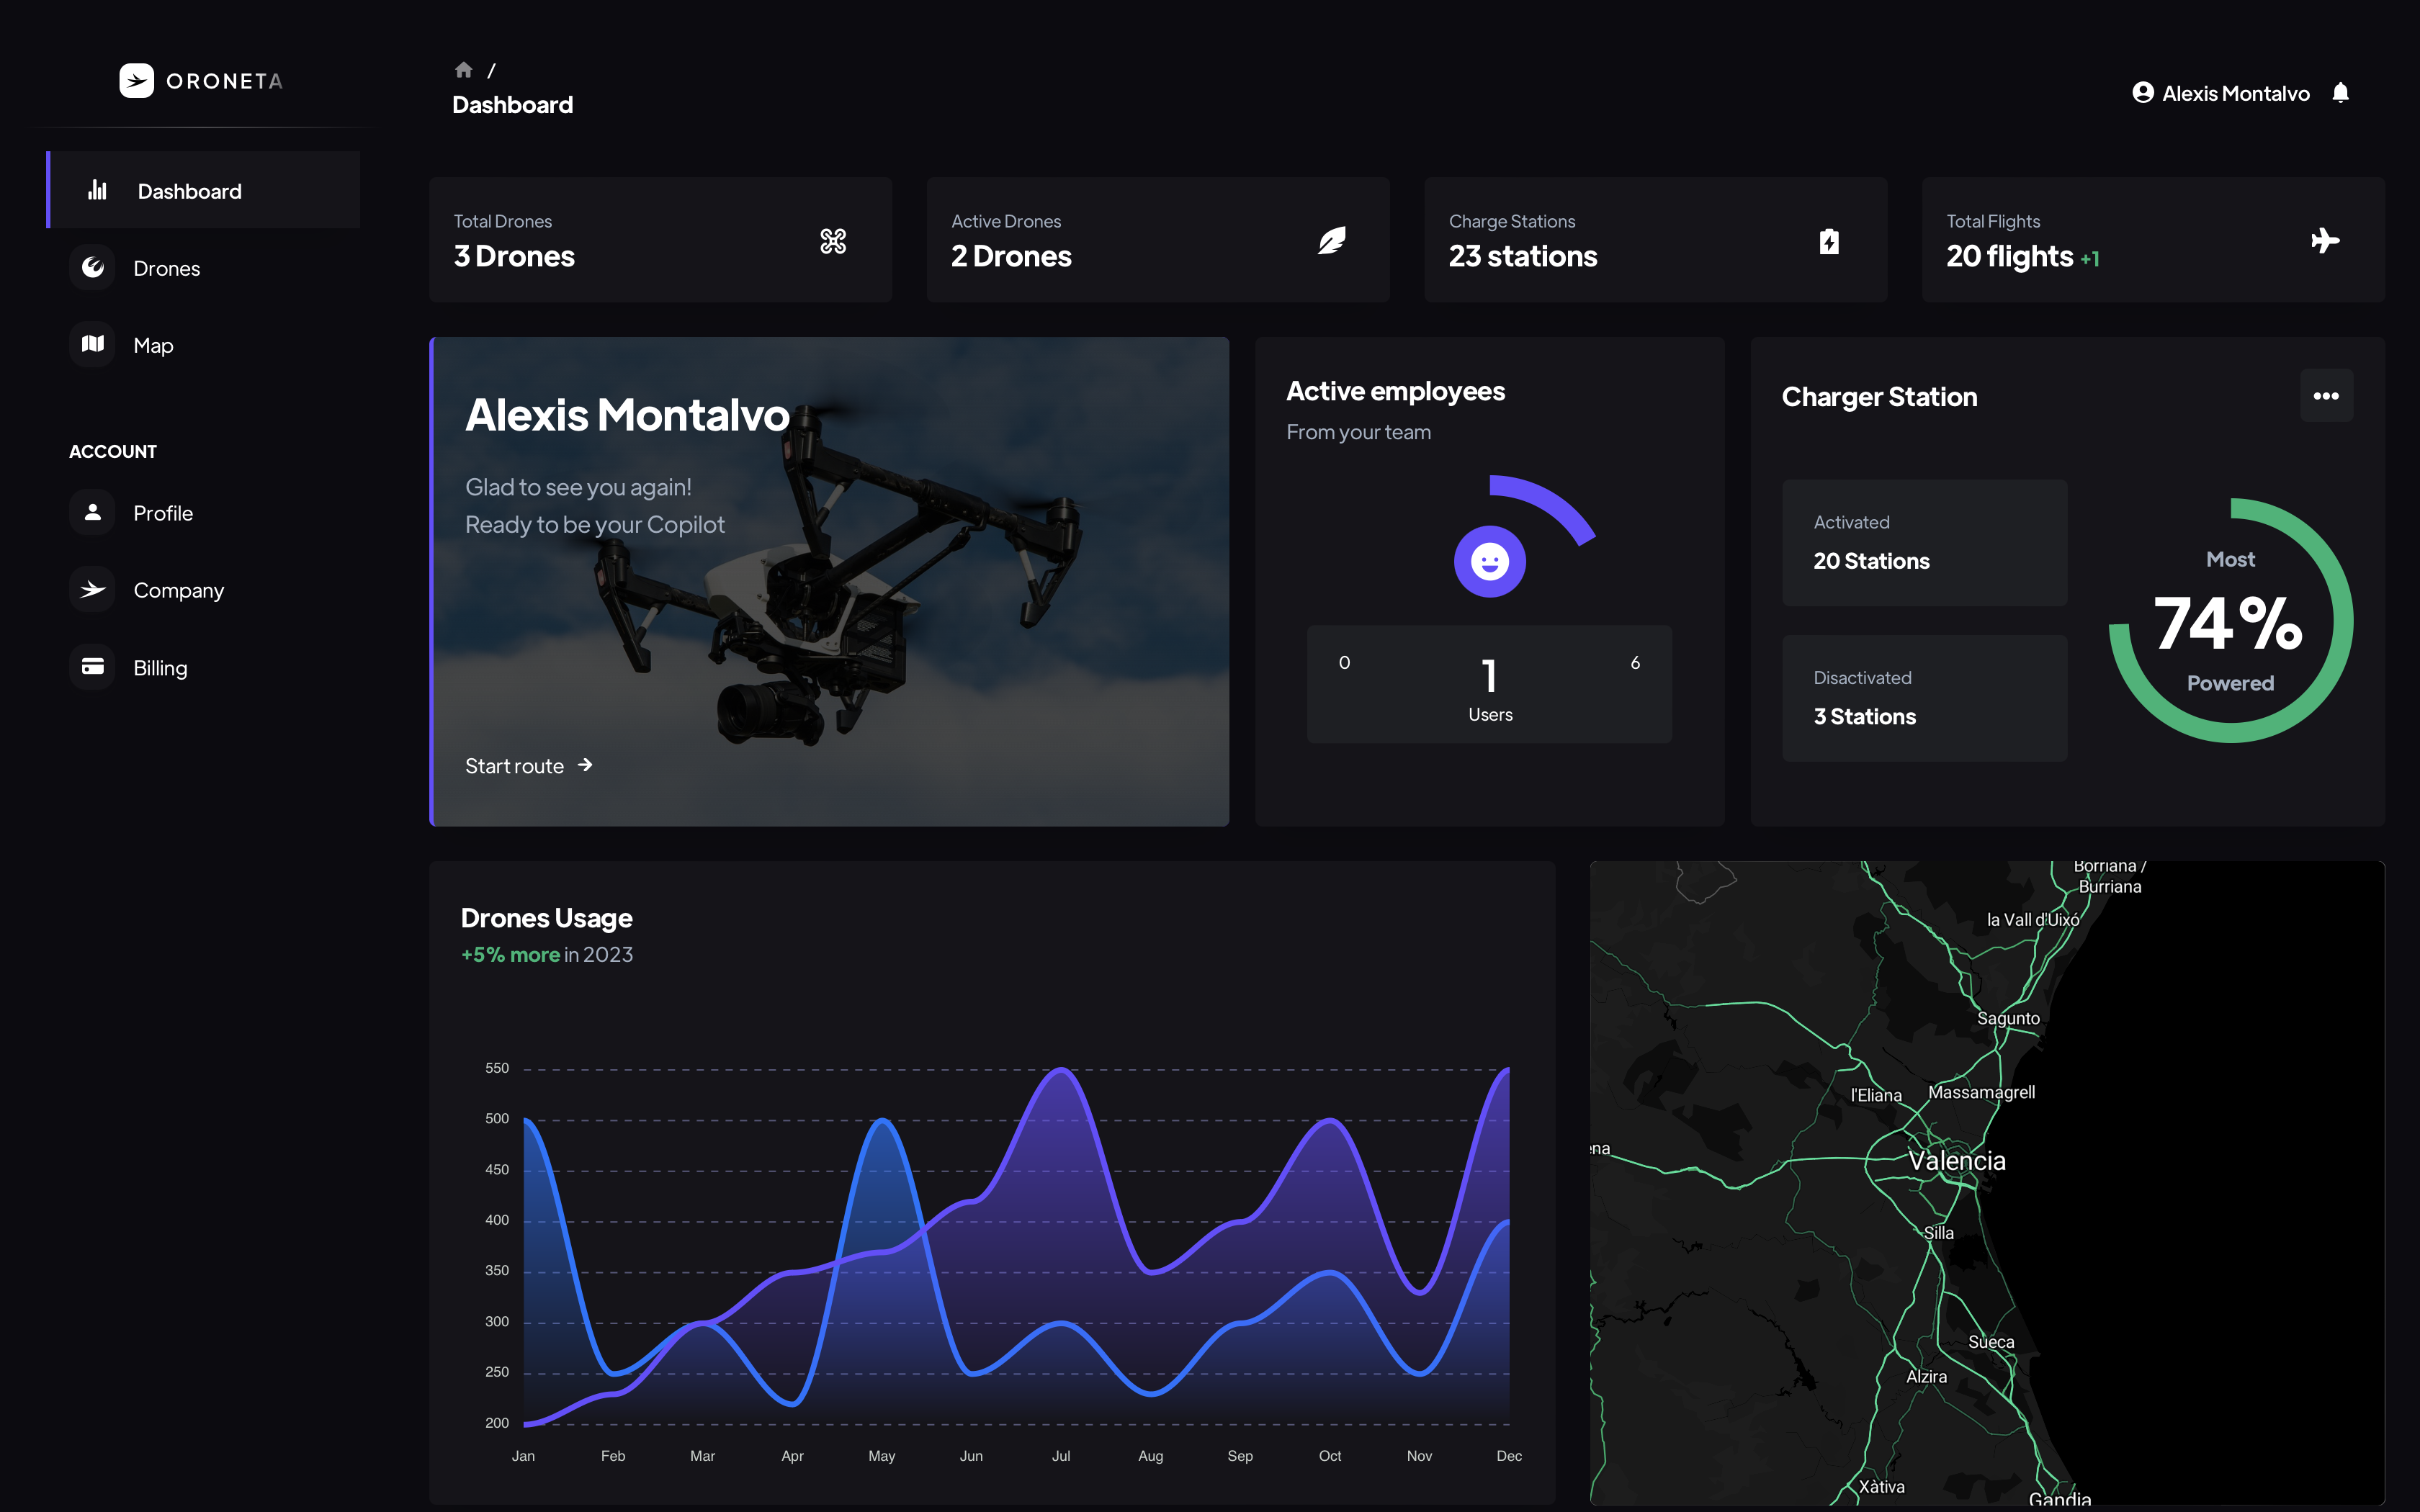2420x1512 pixels.
Task: Select Company in sidebar
Action: 178,590
